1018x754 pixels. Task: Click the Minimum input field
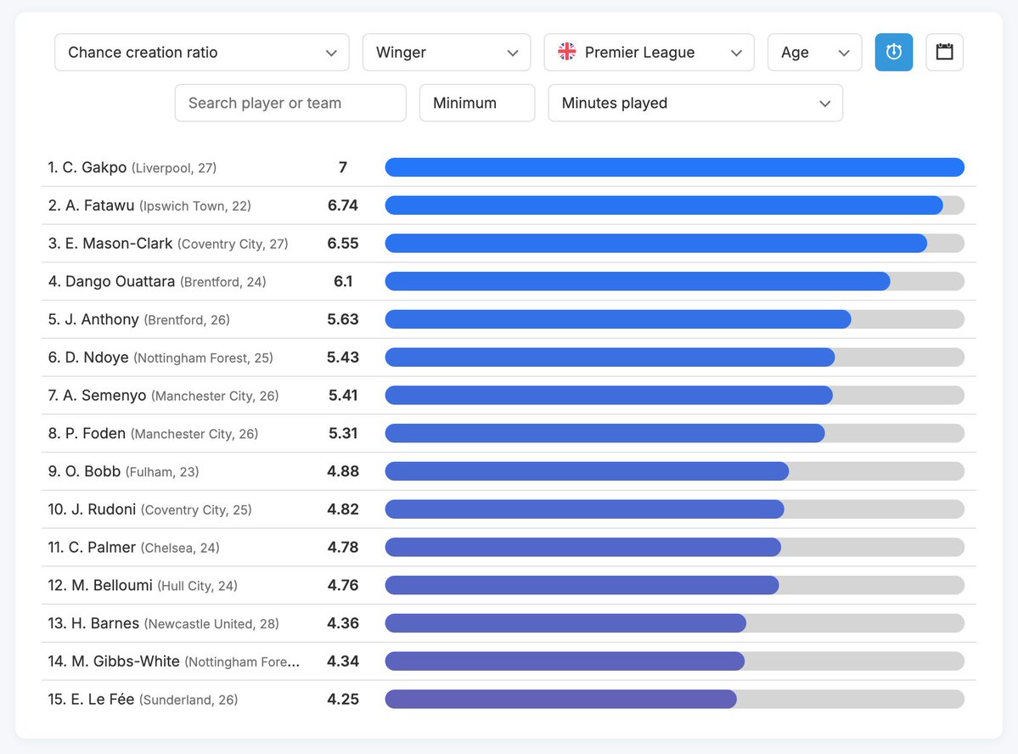477,103
